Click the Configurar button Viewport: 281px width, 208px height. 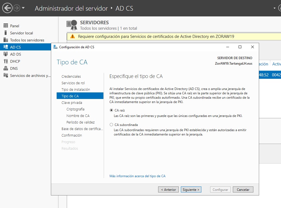click(x=220, y=190)
